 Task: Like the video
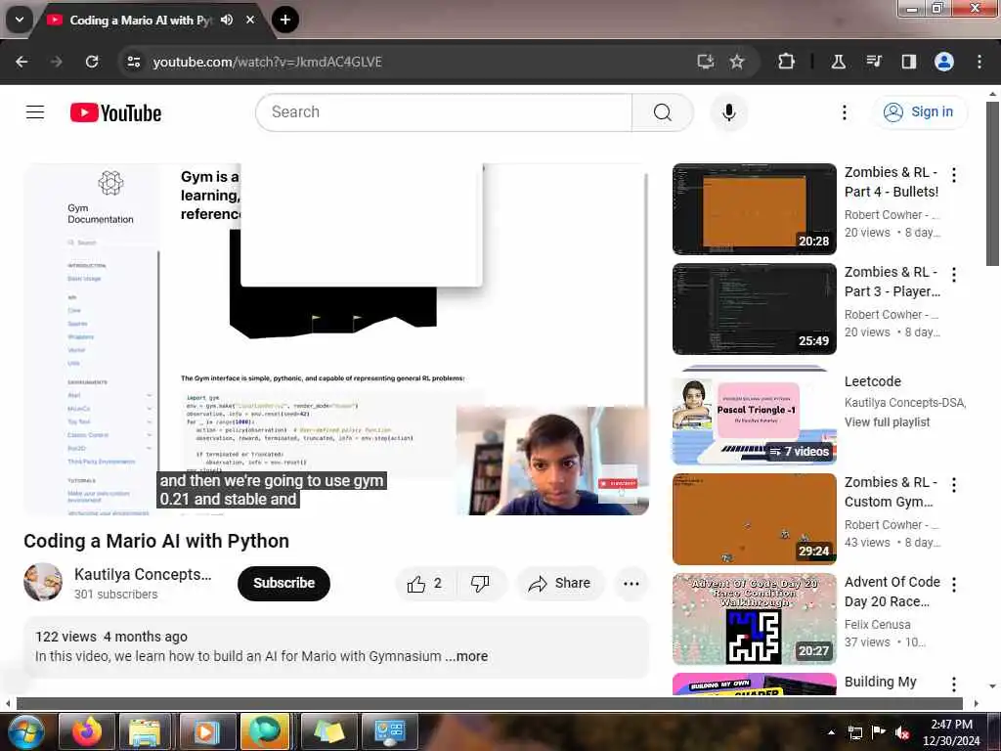click(425, 583)
